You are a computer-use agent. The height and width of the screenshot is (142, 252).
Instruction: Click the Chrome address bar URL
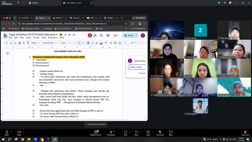(64, 24)
